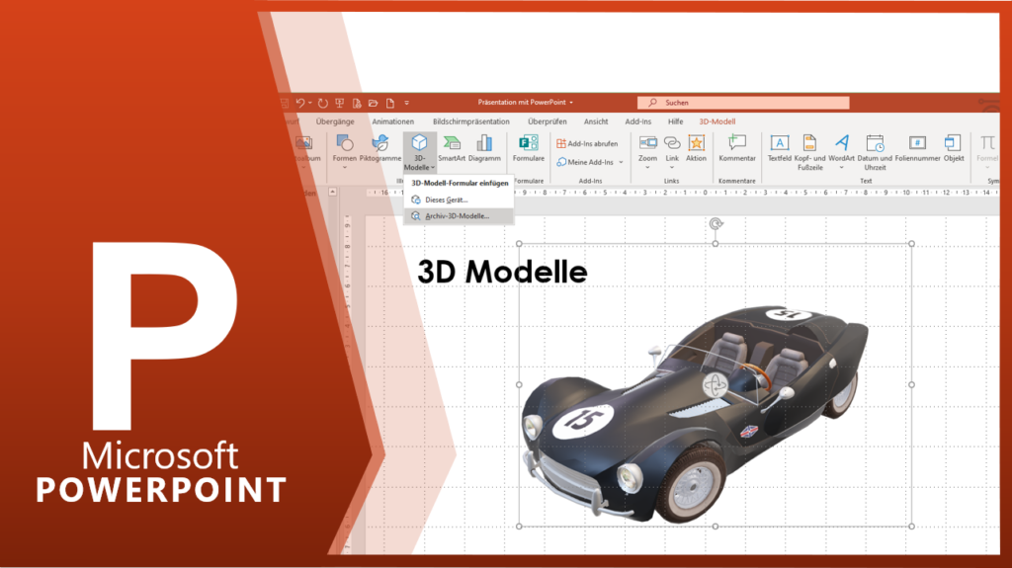Click the Zoom summary icon in Links group

(x=647, y=142)
